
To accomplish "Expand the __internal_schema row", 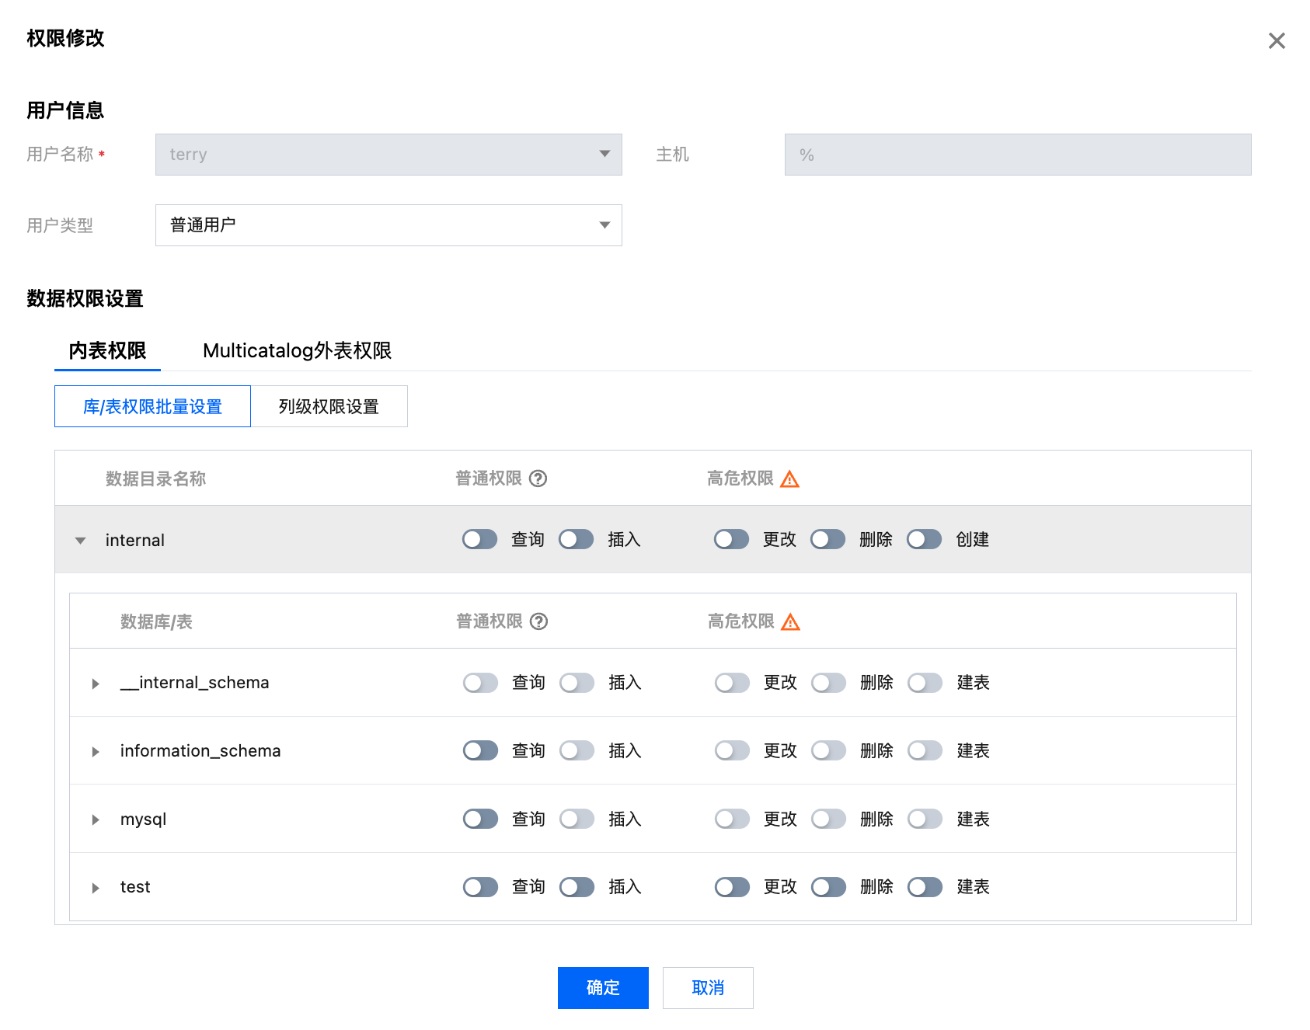I will (x=96, y=684).
